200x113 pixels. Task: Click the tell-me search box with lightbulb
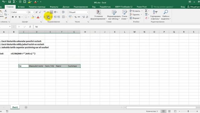(x=162, y=7)
